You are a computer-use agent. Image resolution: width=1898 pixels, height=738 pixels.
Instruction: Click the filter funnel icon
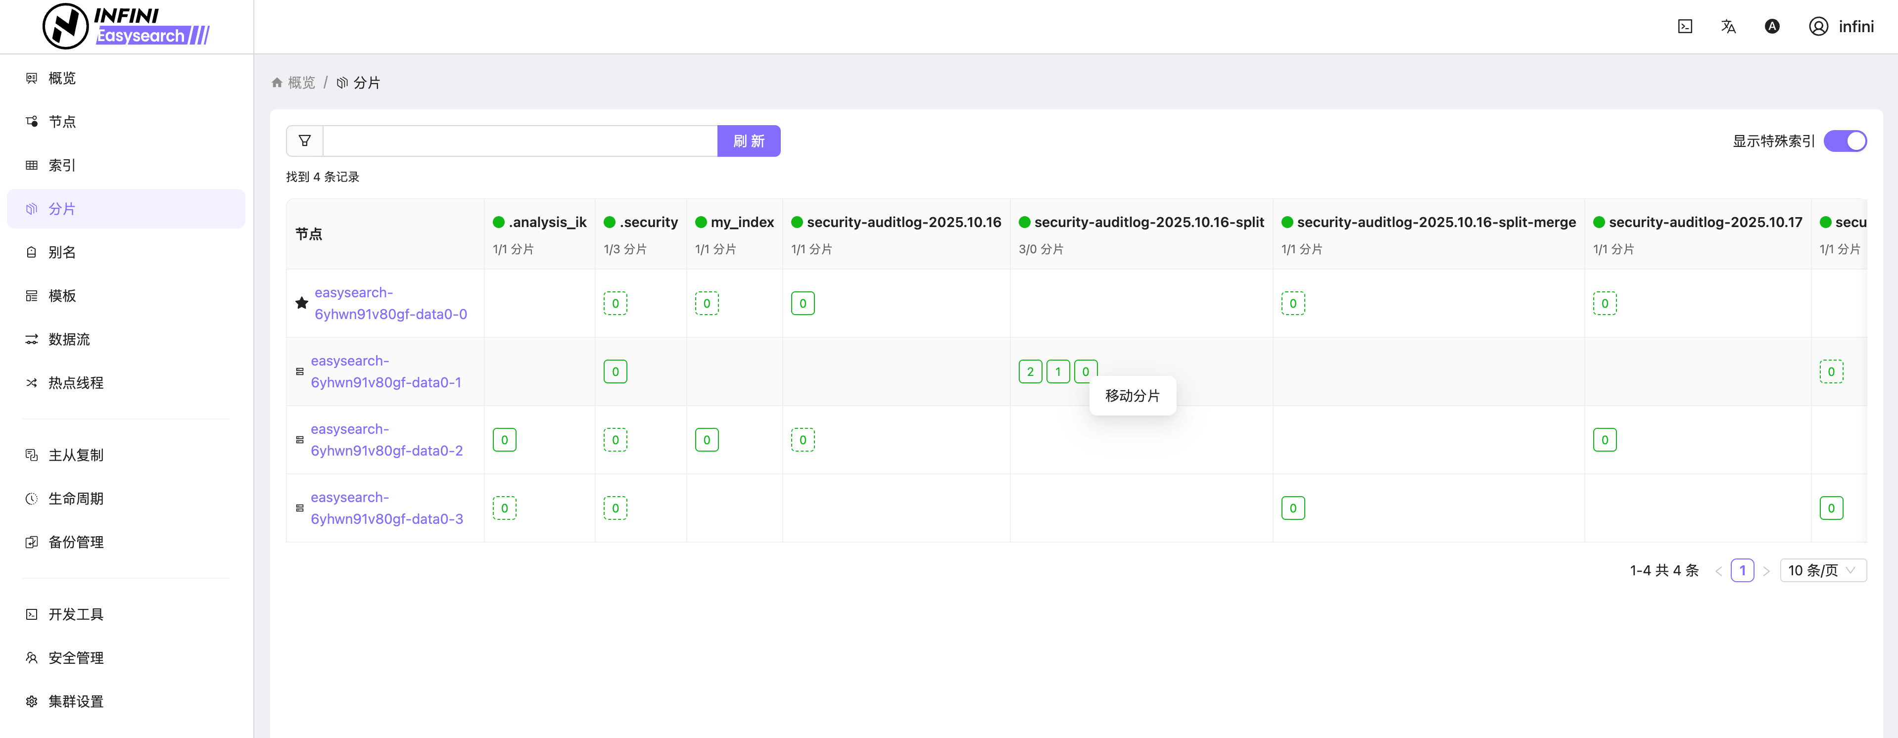coord(304,140)
